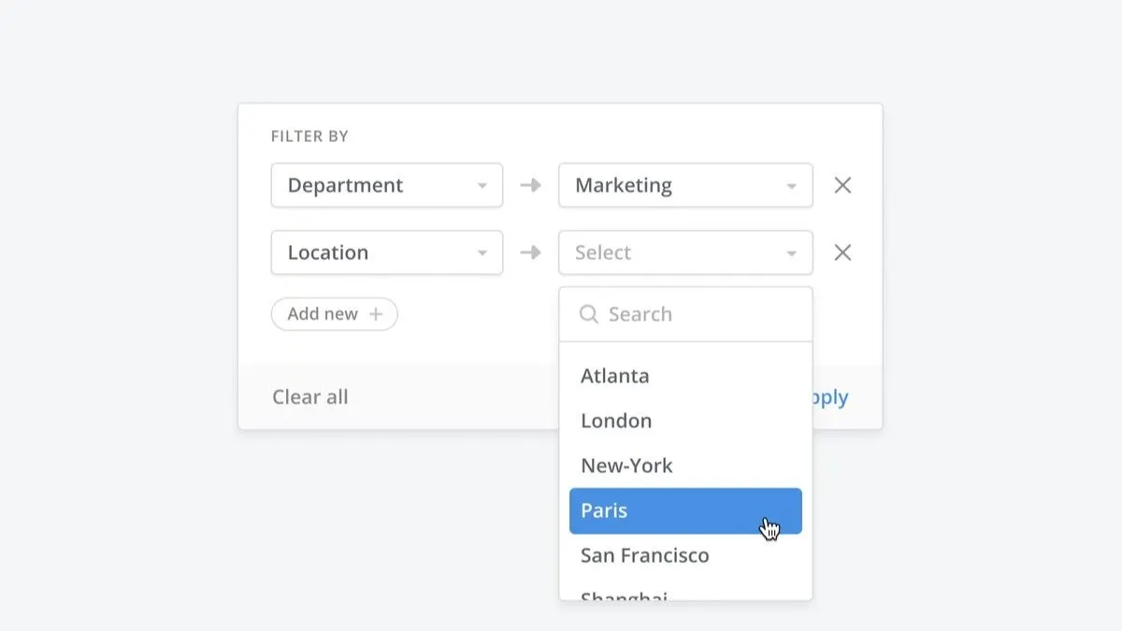Image resolution: width=1122 pixels, height=631 pixels.
Task: Click the chevron inside the Marketing field
Action: (x=790, y=185)
